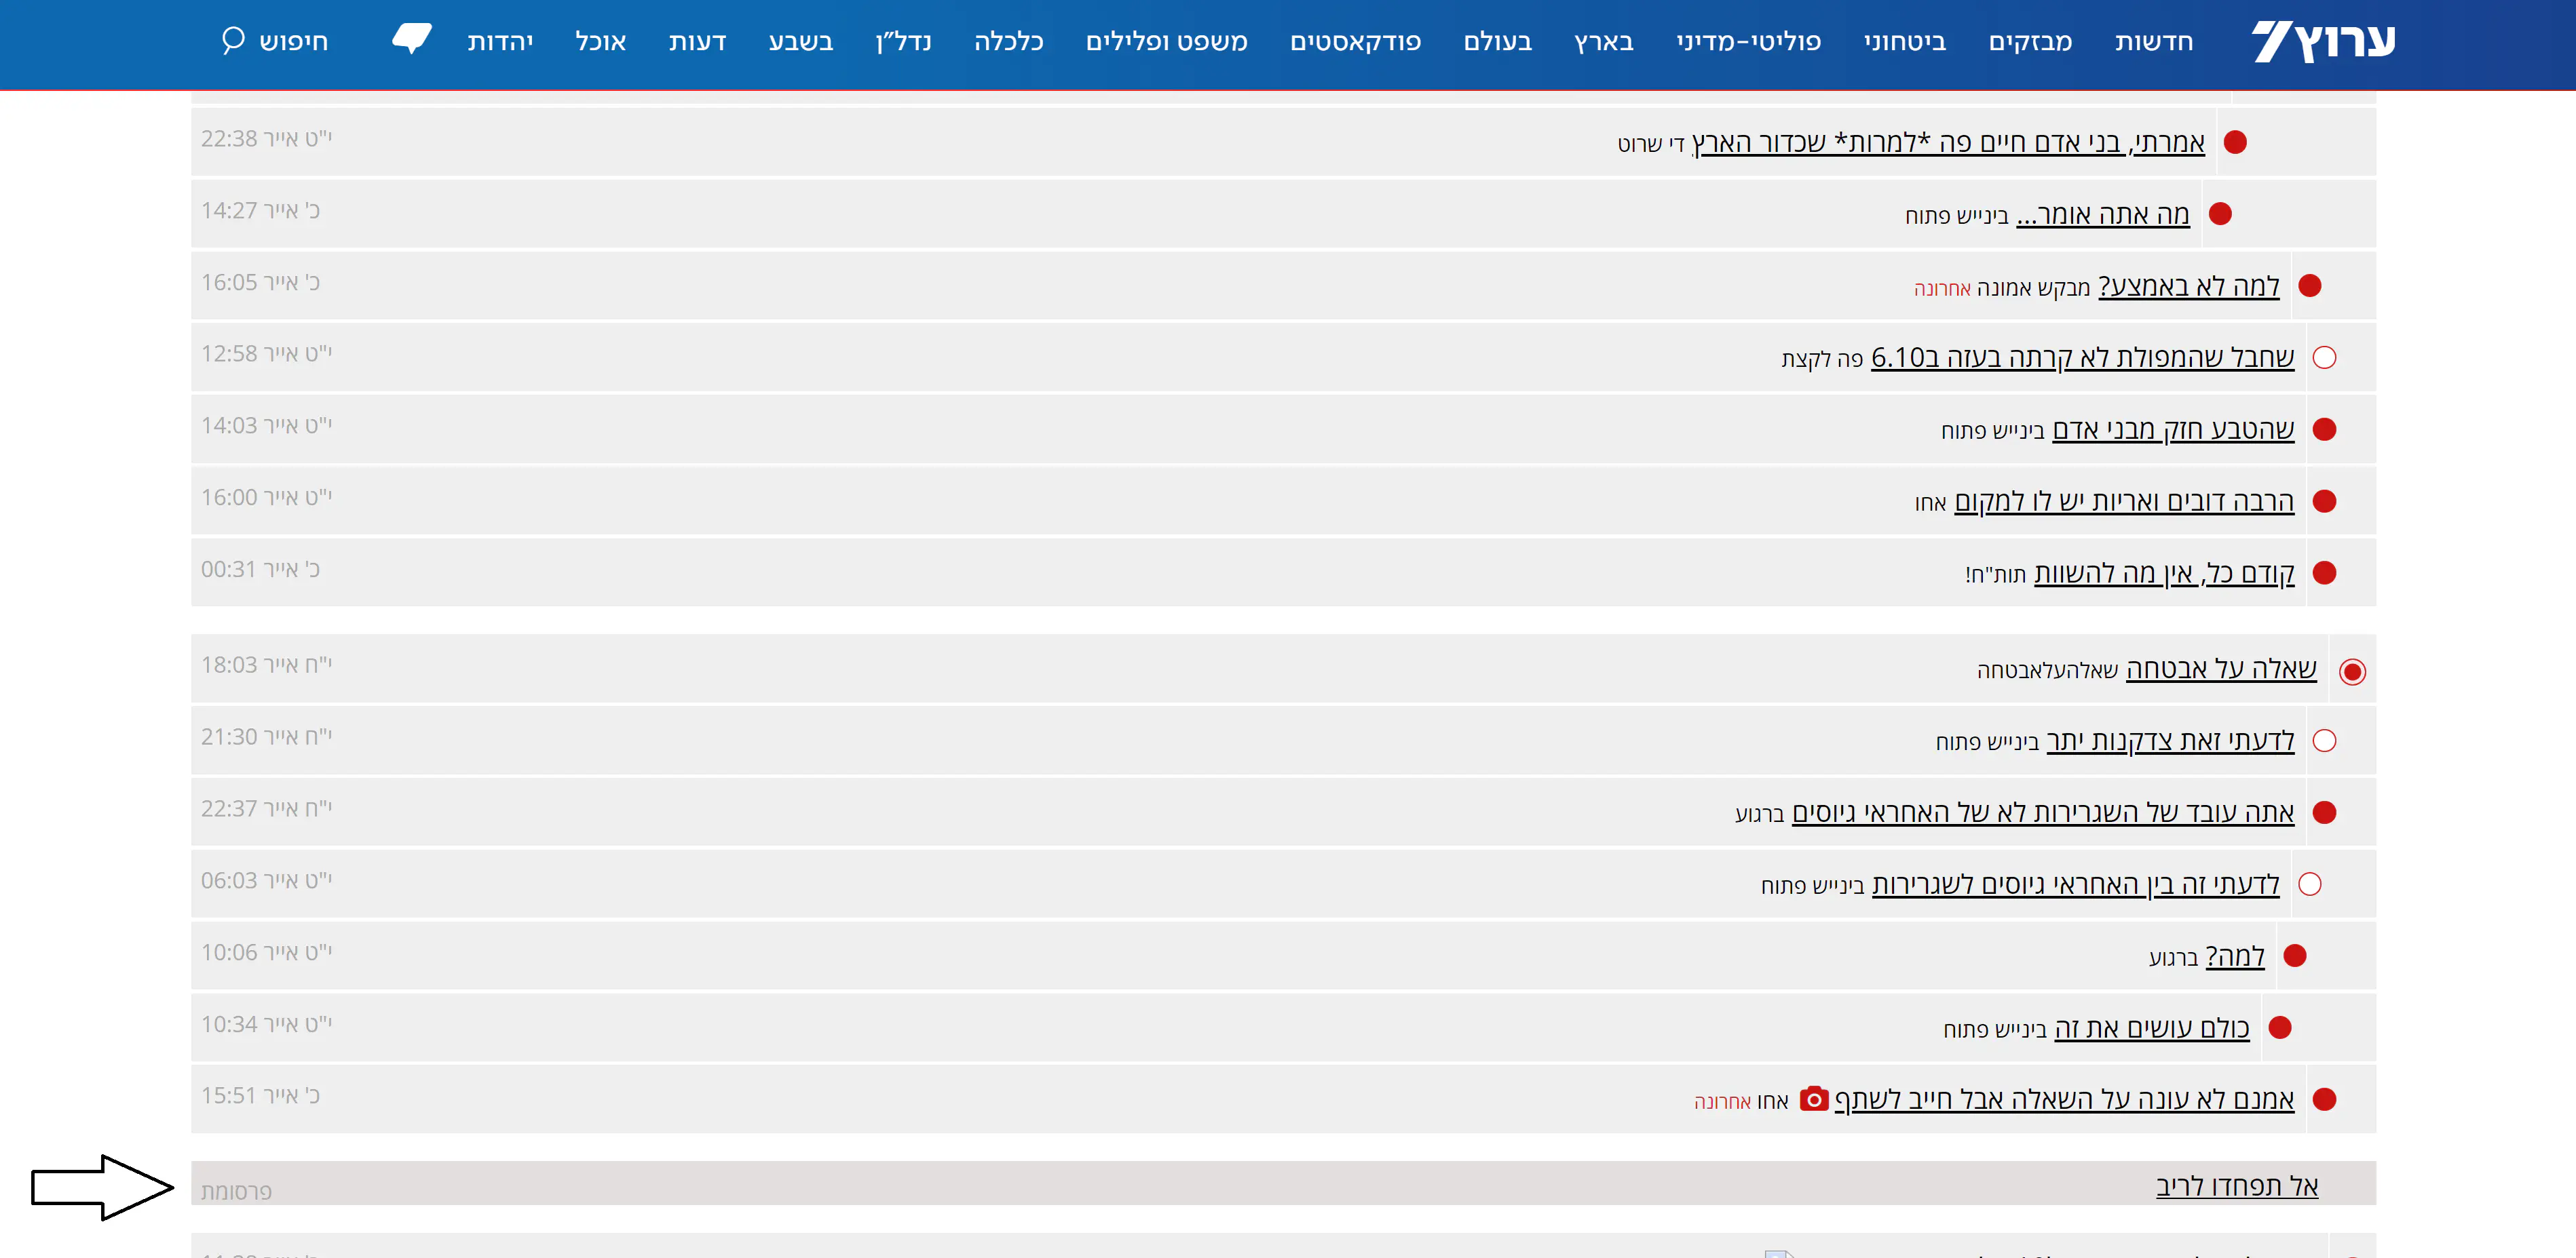The image size is (2576, 1258).
Task: Open the חדשות menu item
Action: 2153,42
